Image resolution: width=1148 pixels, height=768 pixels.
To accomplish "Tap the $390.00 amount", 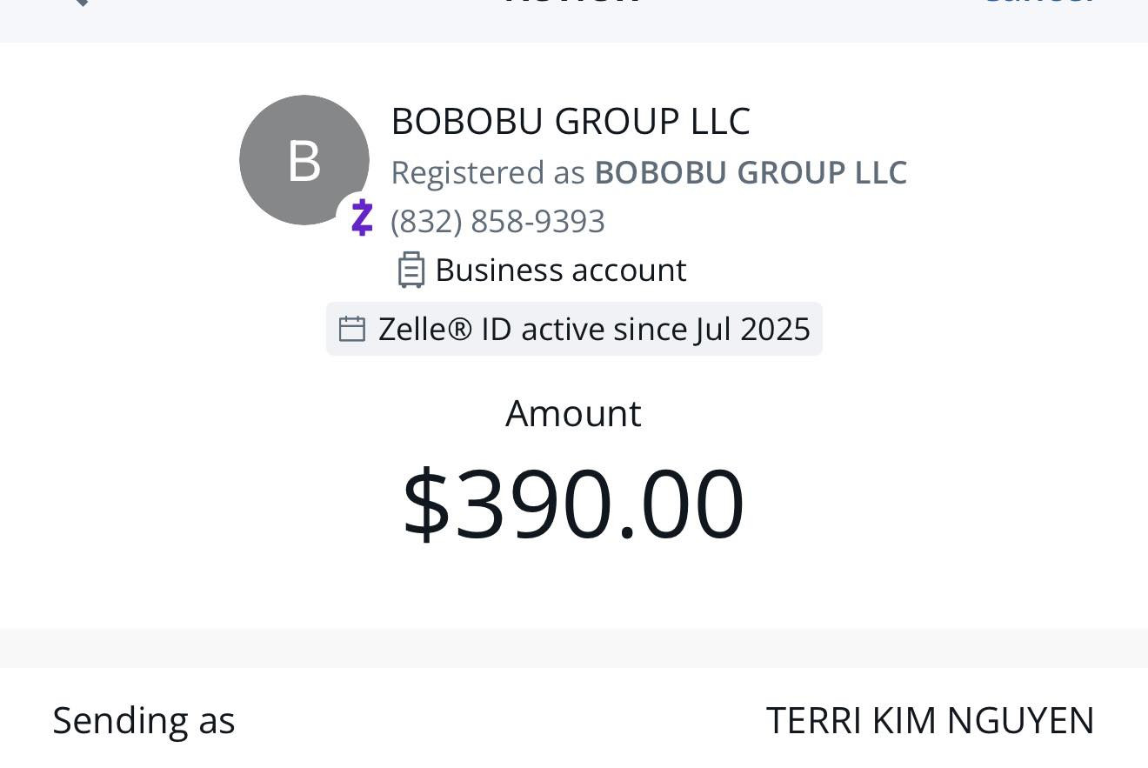I will point(574,504).
